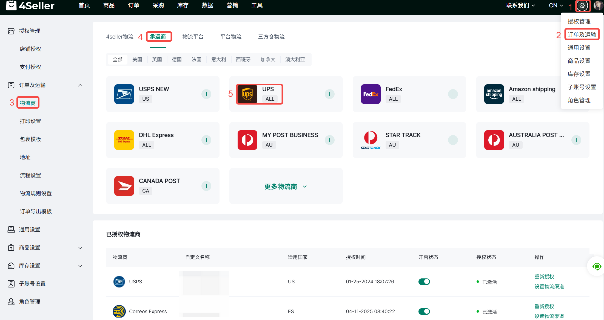
Task: Click 重新授权 link for USPS row
Action: [x=544, y=277]
